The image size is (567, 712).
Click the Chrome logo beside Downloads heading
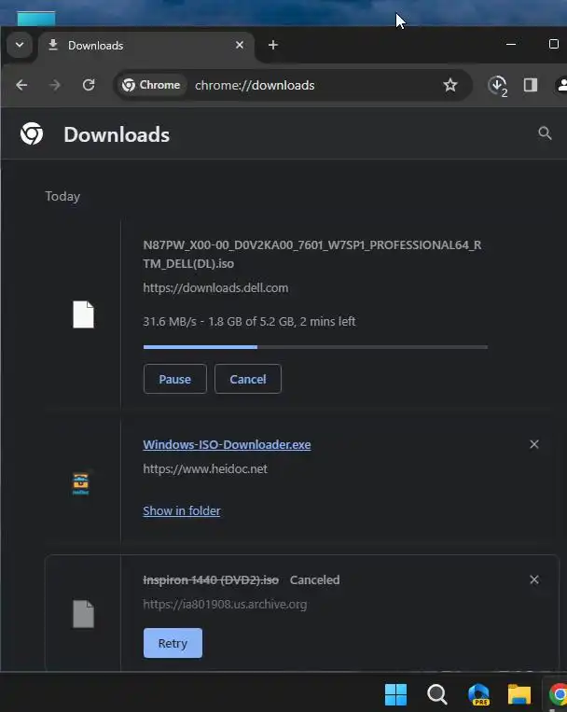click(32, 134)
